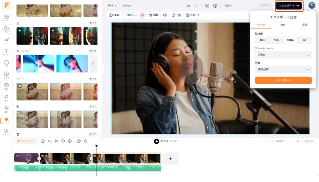
Task: Click すべて link beside モーション section
Action: (93, 51)
